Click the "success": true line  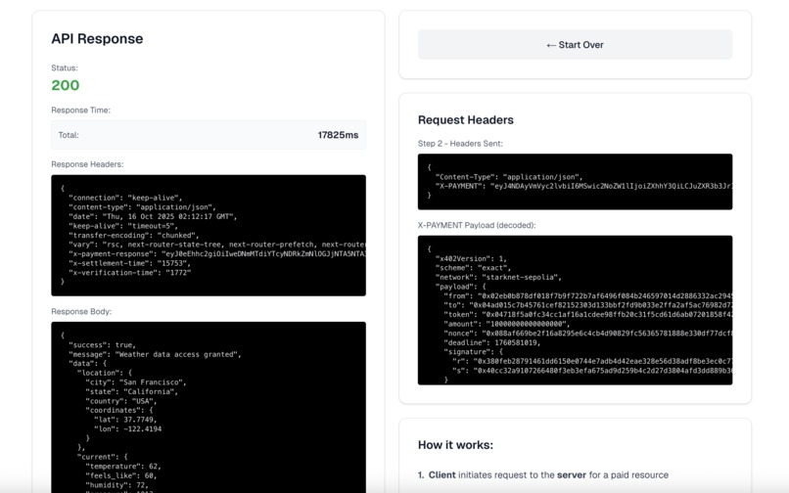coord(103,345)
